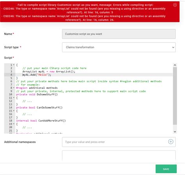This screenshot has width=185, height=175.
Task: Select line number 10 in gutter
Action: point(11,94)
